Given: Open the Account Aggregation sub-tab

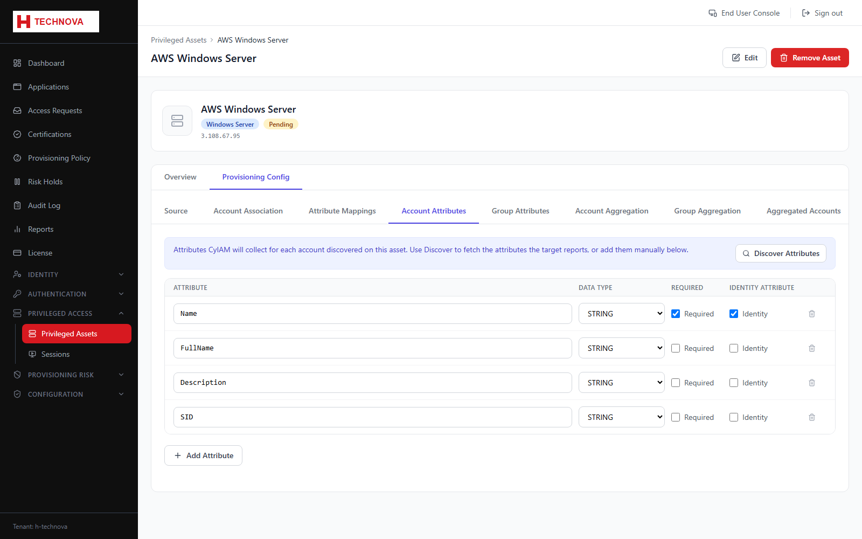Looking at the screenshot, I should coord(612,211).
